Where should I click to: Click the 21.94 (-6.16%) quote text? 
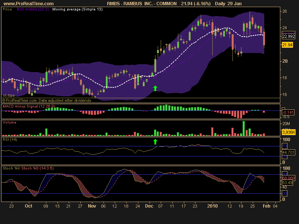(x=196, y=4)
